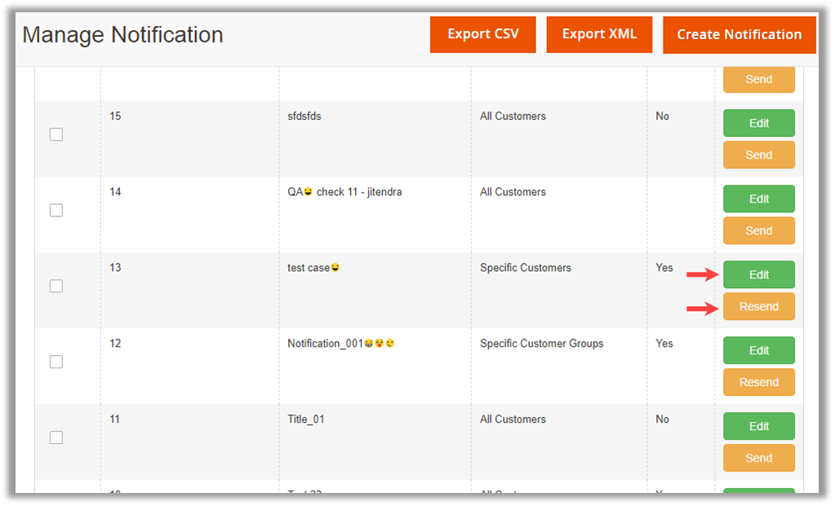Edit the Notification_001 entry
Screen dimensions: 835x506
758,350
